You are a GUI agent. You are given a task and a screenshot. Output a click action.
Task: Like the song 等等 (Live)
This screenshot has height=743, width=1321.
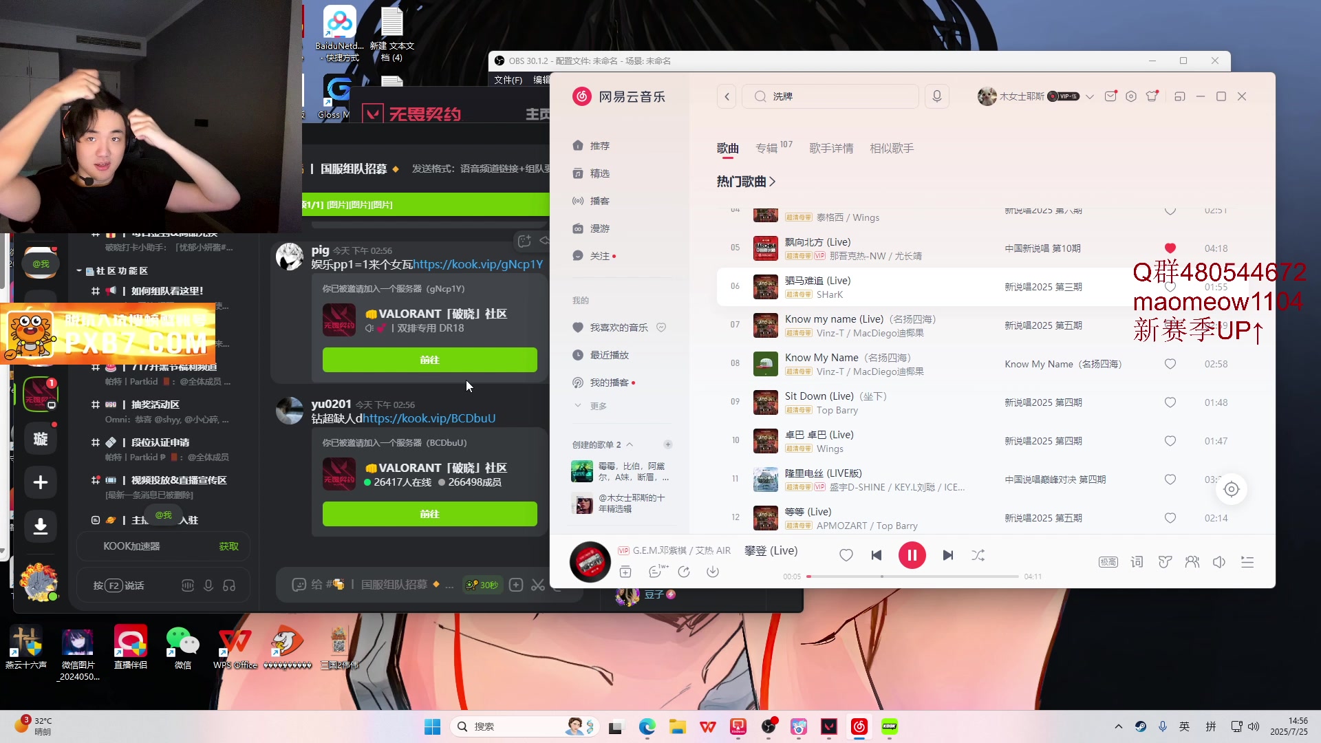(x=1170, y=518)
